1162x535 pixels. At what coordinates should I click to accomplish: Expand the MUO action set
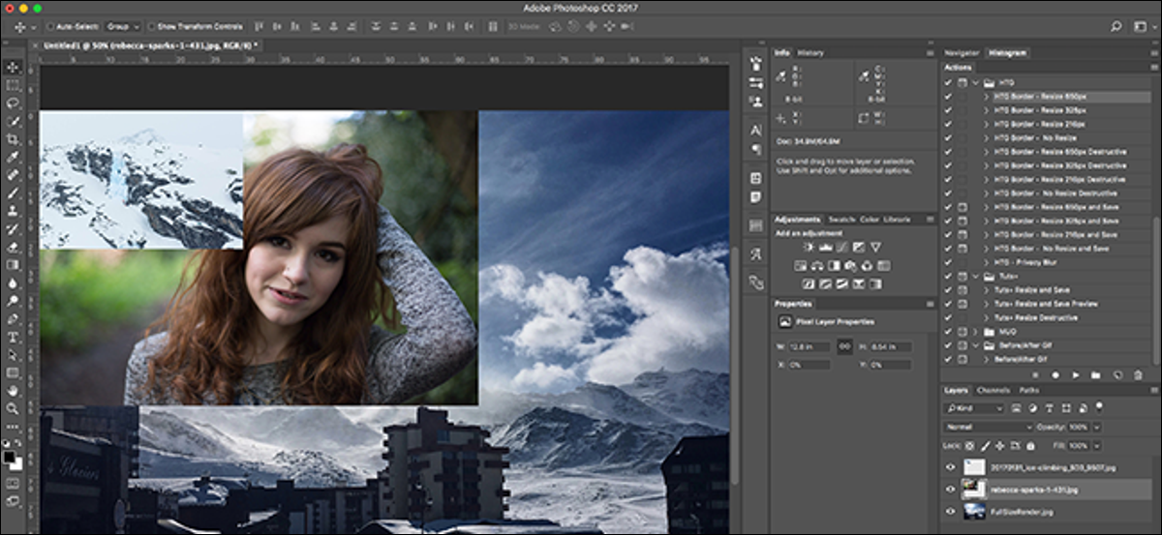[976, 332]
